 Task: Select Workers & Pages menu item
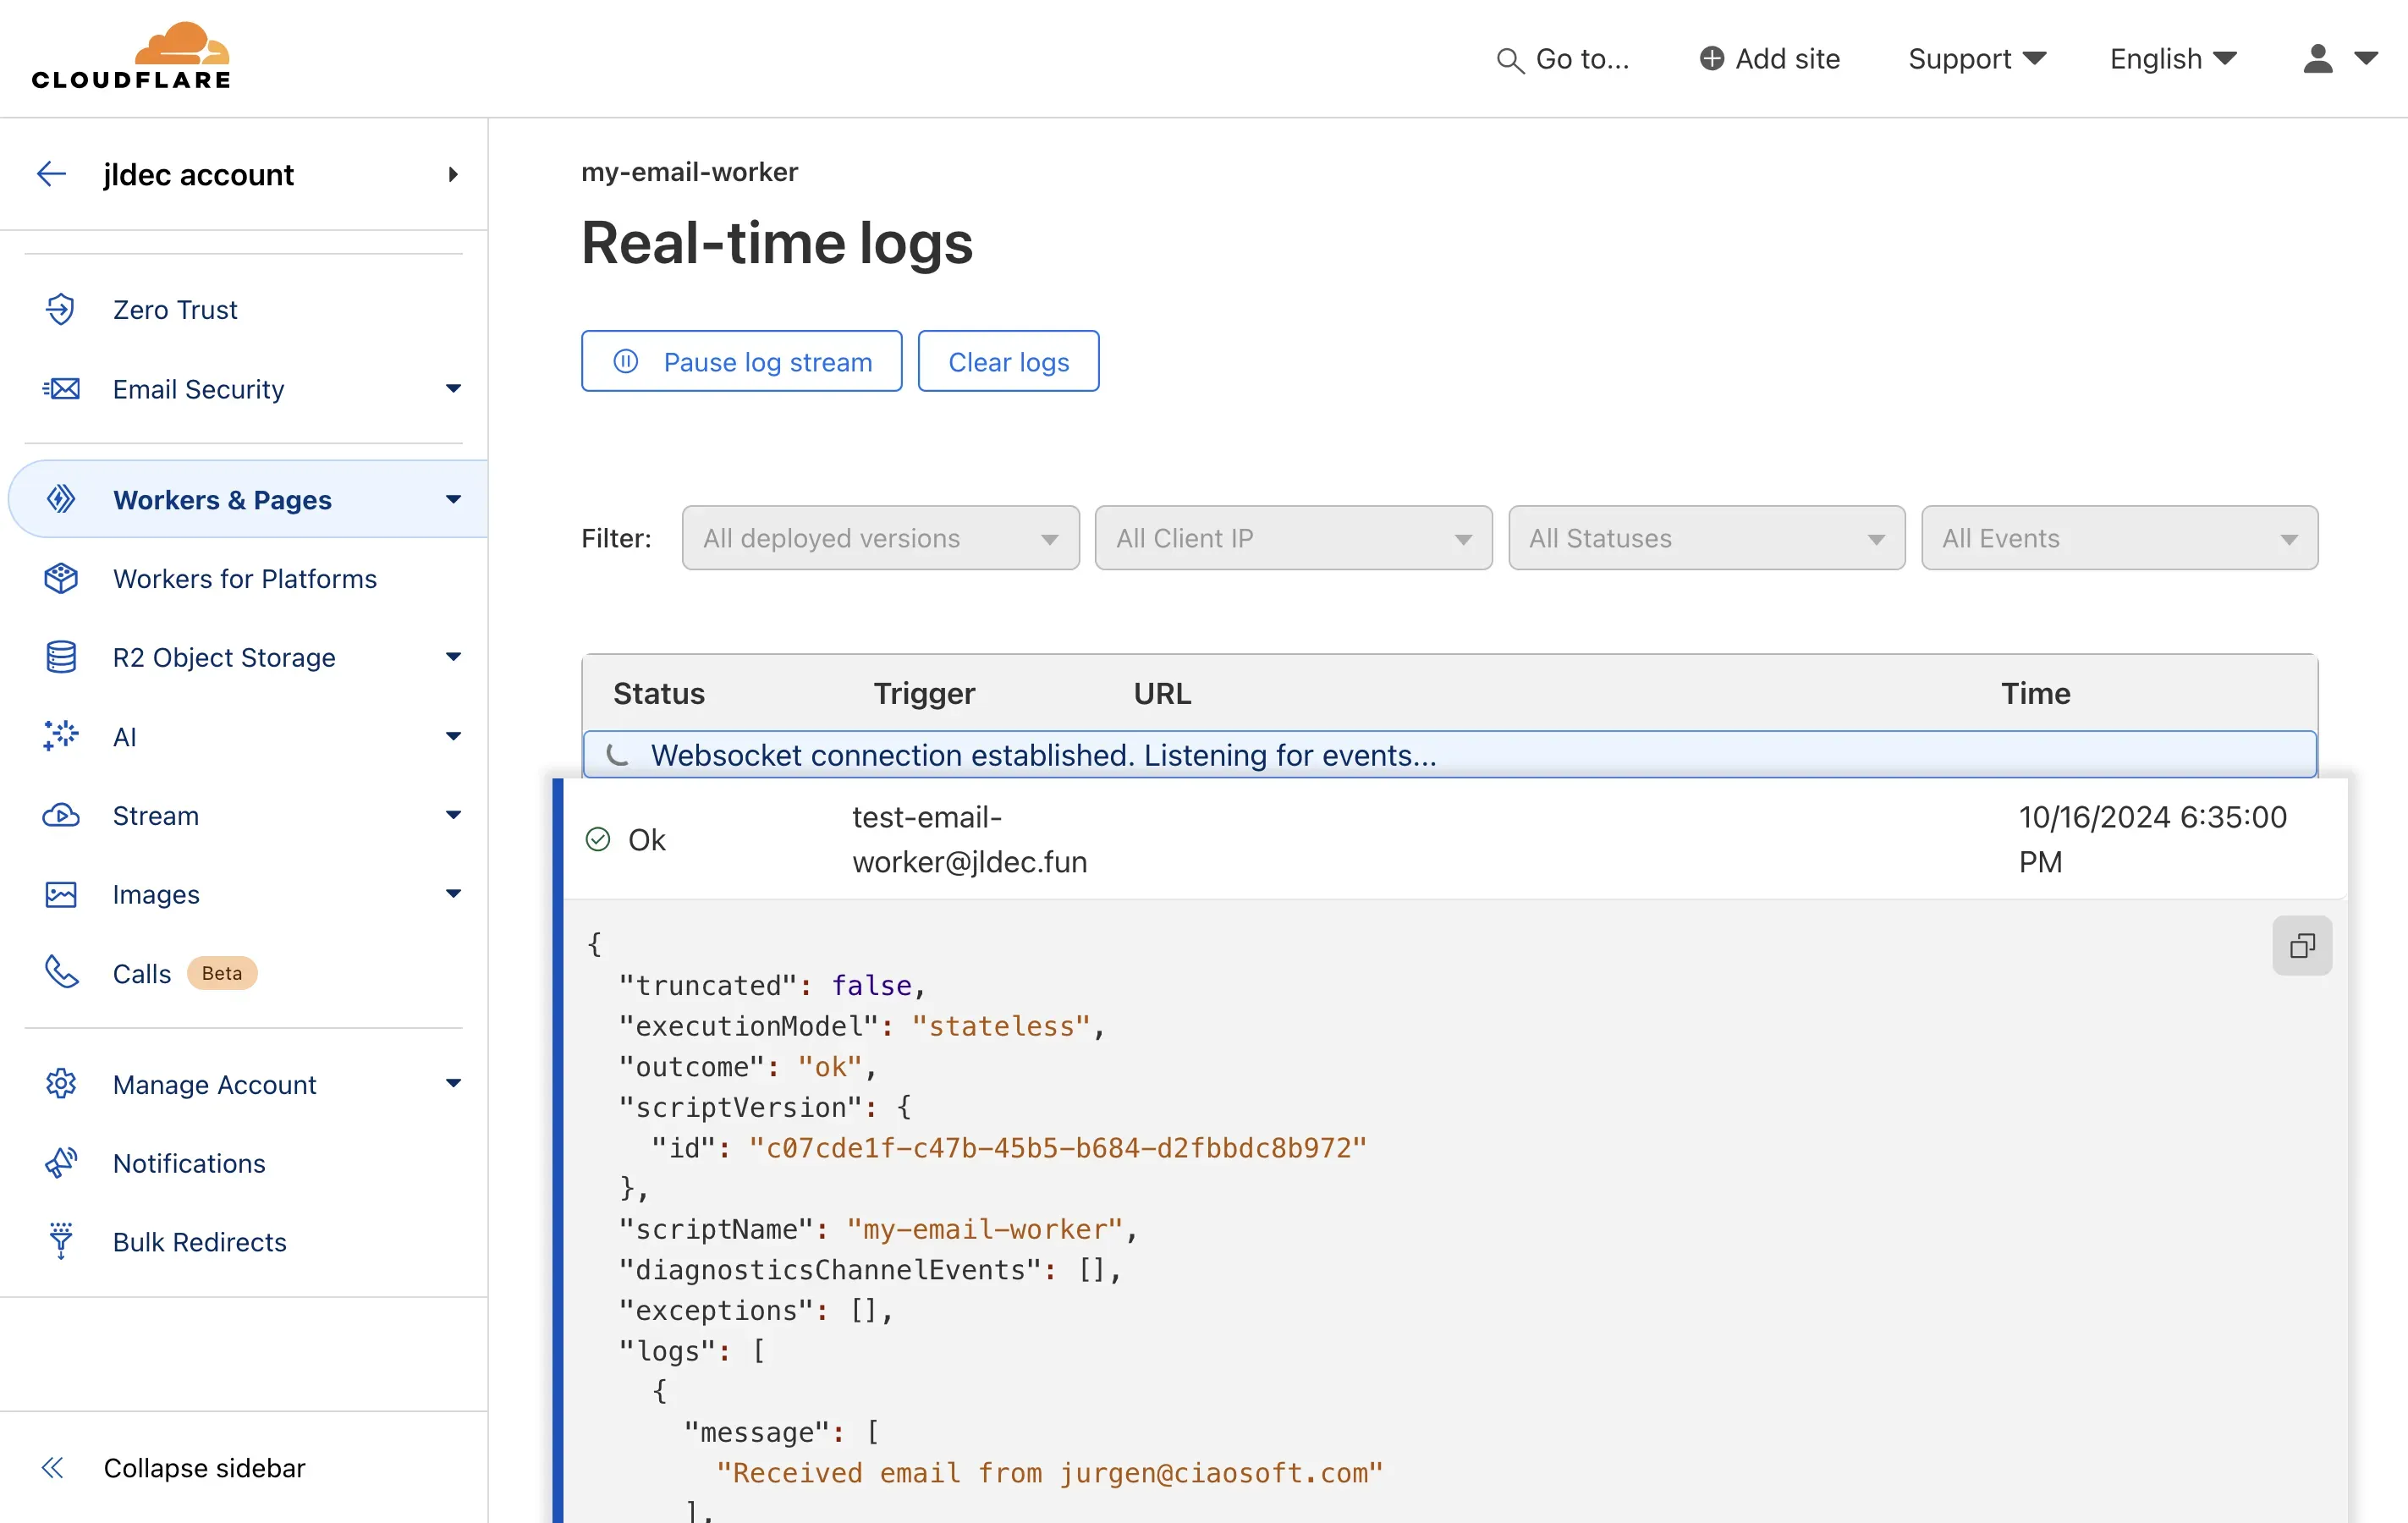tap(248, 499)
